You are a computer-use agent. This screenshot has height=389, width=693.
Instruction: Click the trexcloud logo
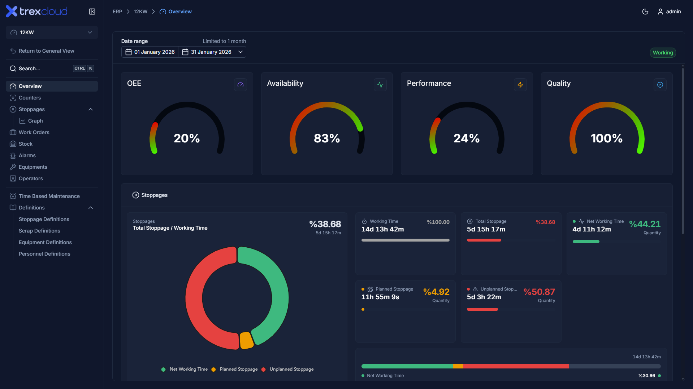36,12
